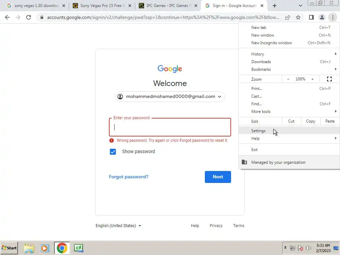Uncheck the Show password checkbox

click(113, 151)
